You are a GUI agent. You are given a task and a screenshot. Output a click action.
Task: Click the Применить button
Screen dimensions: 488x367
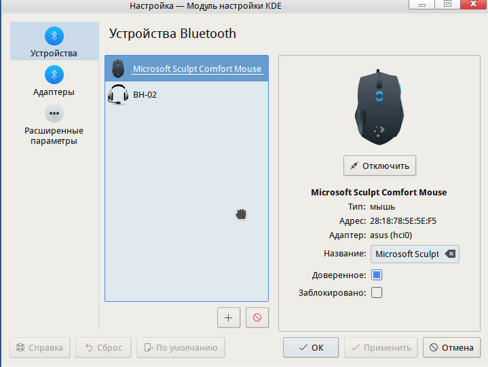click(x=381, y=347)
